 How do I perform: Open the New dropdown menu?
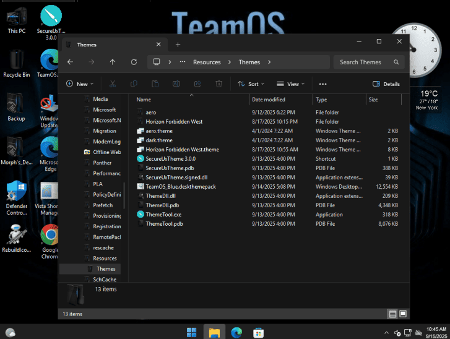coord(80,84)
